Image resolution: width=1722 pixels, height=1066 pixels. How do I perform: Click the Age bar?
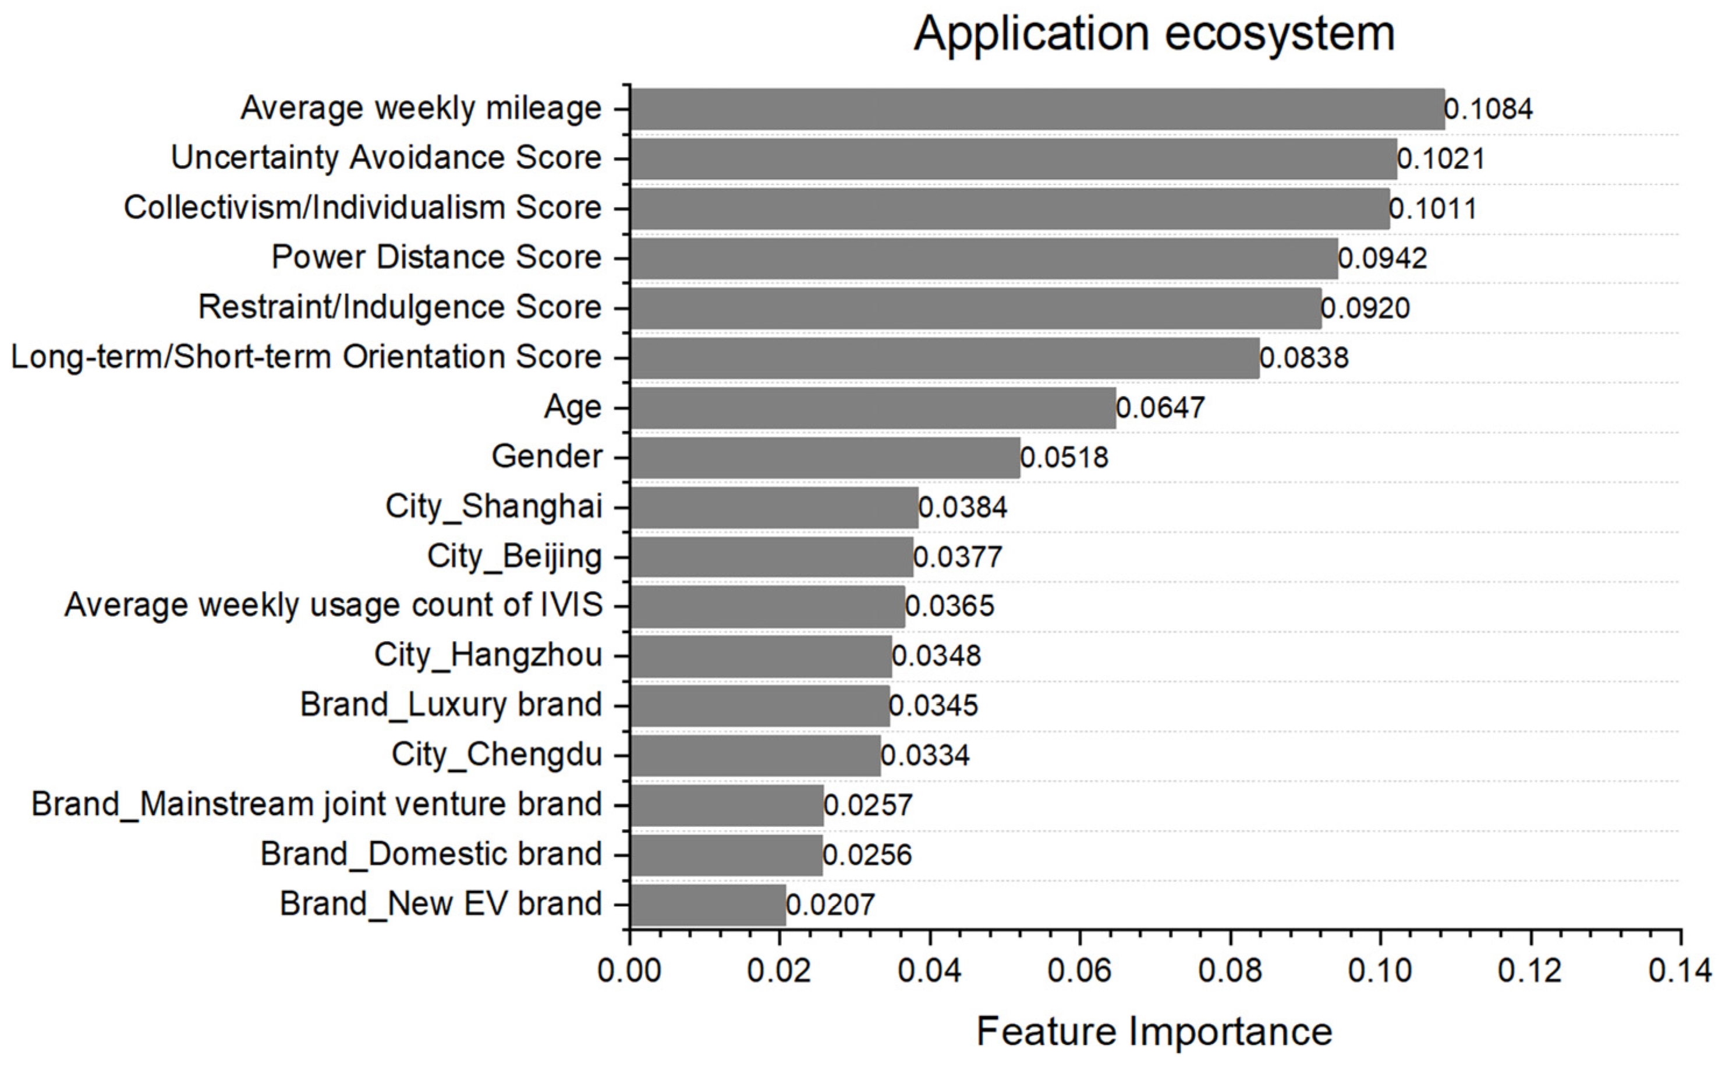point(872,407)
